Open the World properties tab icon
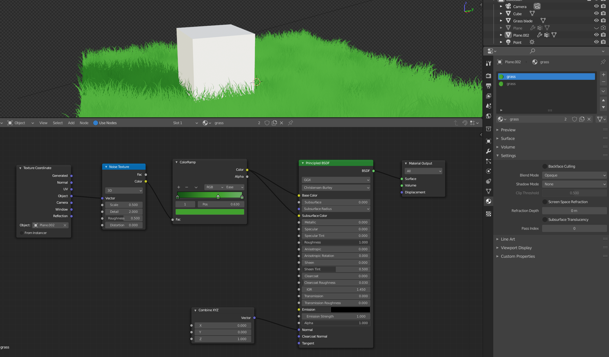Viewport: 609px width, 357px height. pyautogui.click(x=488, y=116)
